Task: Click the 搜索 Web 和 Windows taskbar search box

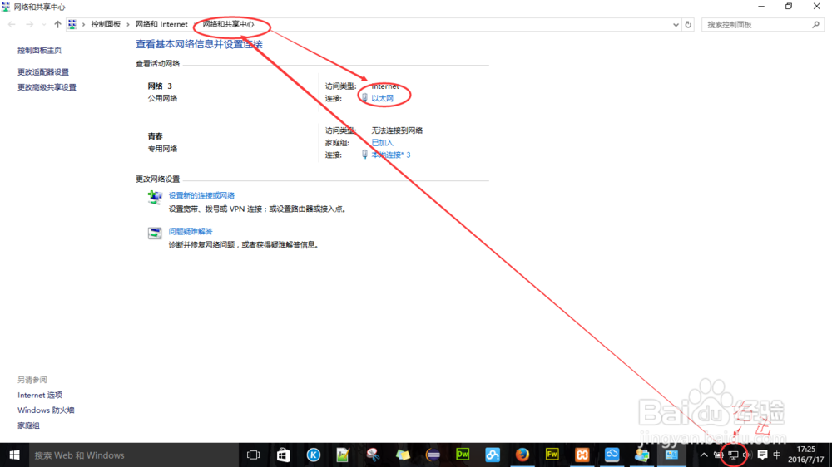Action: click(134, 455)
